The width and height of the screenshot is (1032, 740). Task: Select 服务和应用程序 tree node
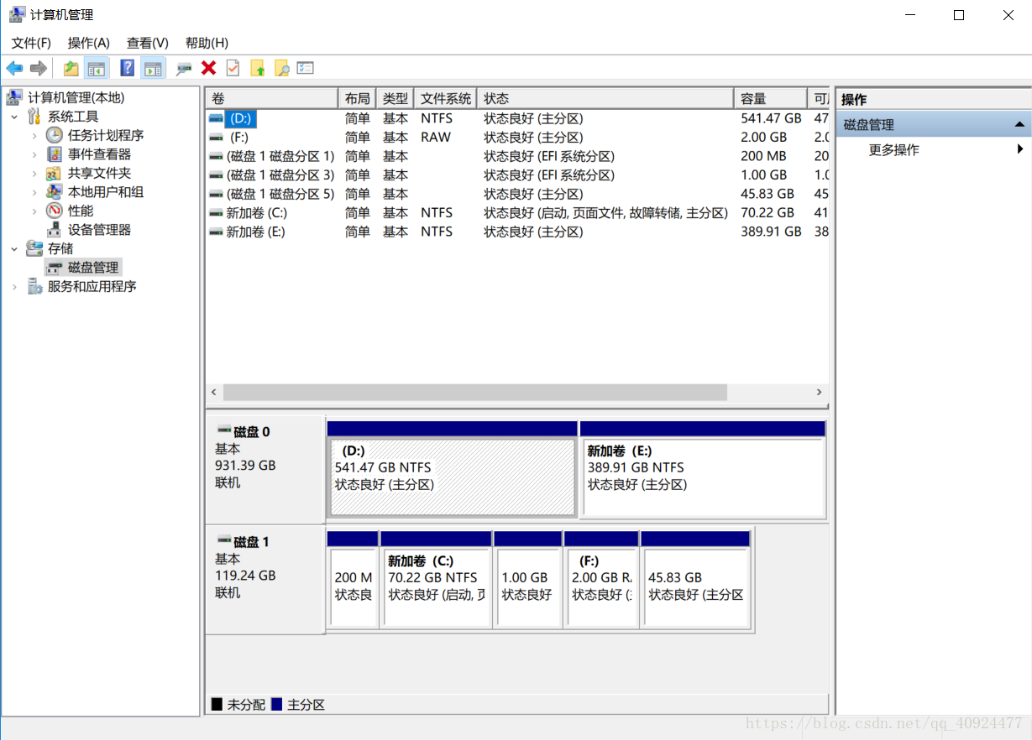click(92, 286)
